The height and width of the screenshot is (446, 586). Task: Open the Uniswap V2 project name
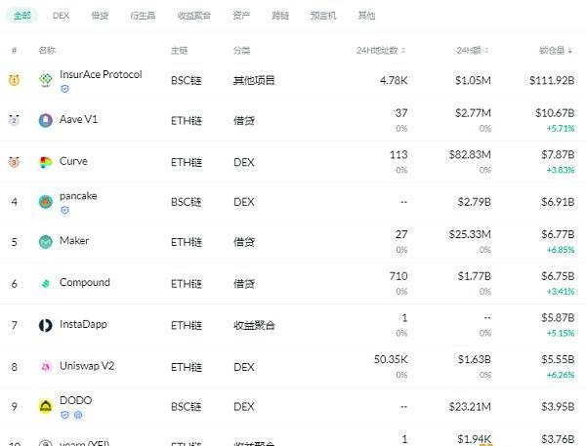87,366
